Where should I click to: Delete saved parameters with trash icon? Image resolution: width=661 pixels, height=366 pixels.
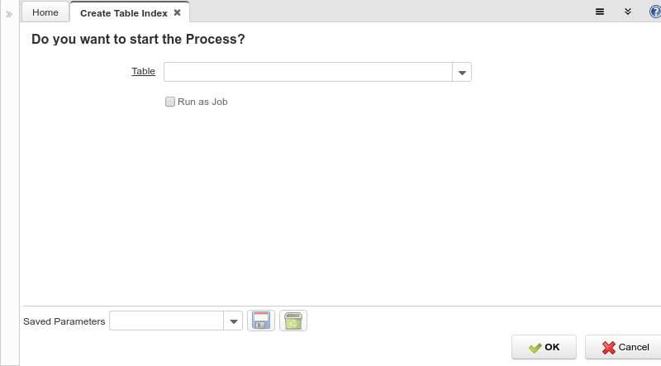tap(293, 321)
